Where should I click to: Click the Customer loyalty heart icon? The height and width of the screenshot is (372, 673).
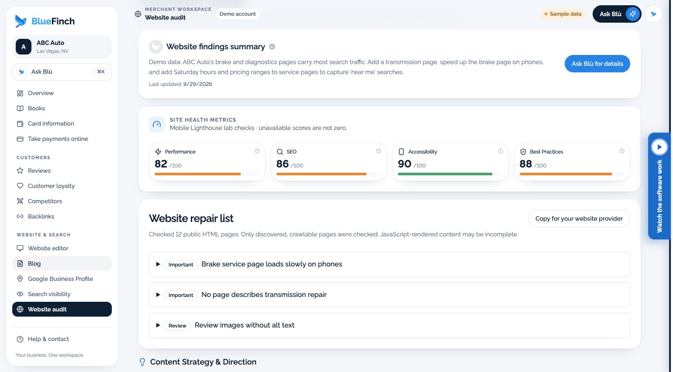click(20, 186)
